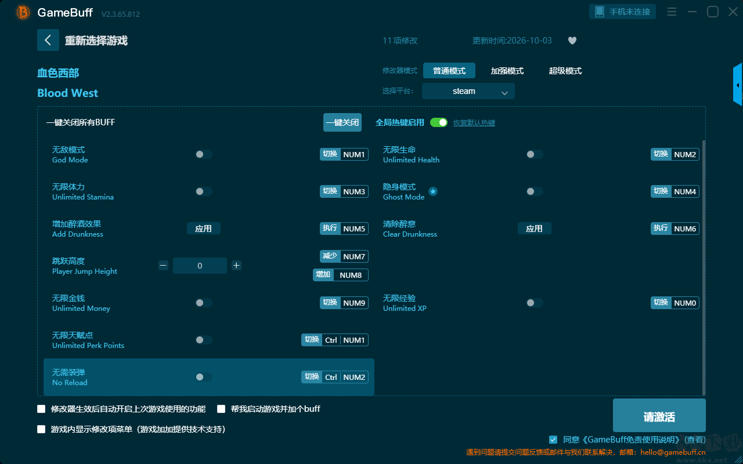Click 一键关闭 to disable all buffs
The height and width of the screenshot is (464, 743).
click(x=342, y=122)
